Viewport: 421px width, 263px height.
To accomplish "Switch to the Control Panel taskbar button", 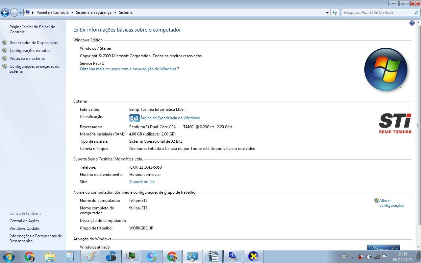I will 192,256.
